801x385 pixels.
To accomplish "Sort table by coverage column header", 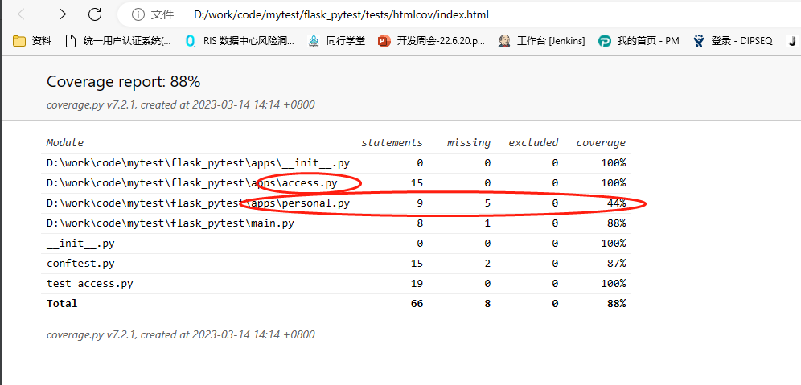I will tap(601, 142).
